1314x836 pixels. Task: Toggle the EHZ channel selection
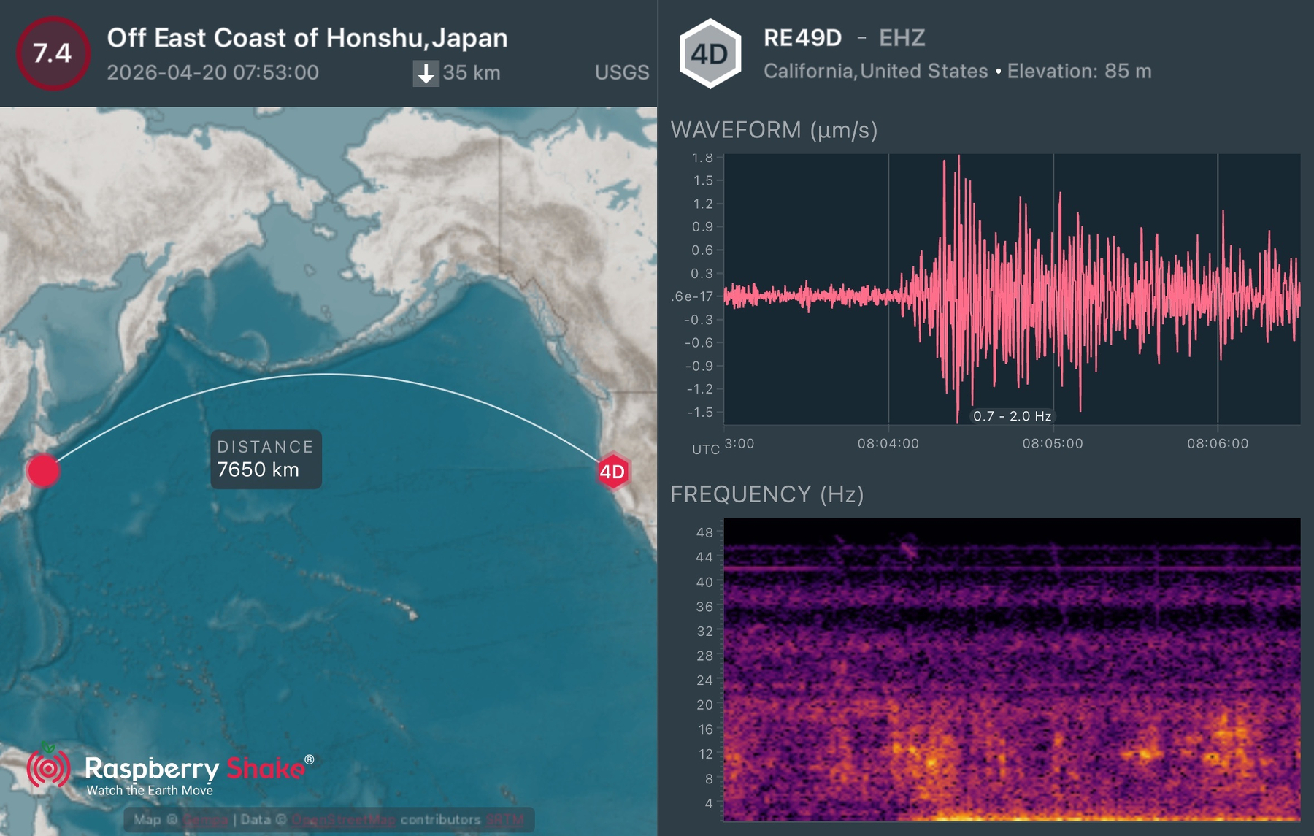903,39
